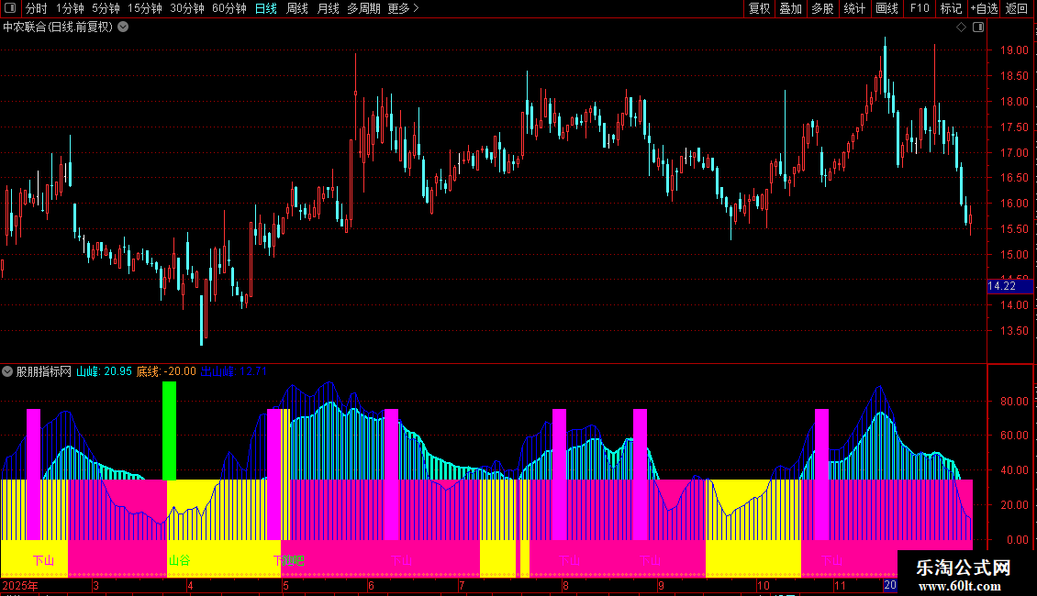Click the 19.00 price axis label
1037x596 pixels.
click(x=1014, y=50)
